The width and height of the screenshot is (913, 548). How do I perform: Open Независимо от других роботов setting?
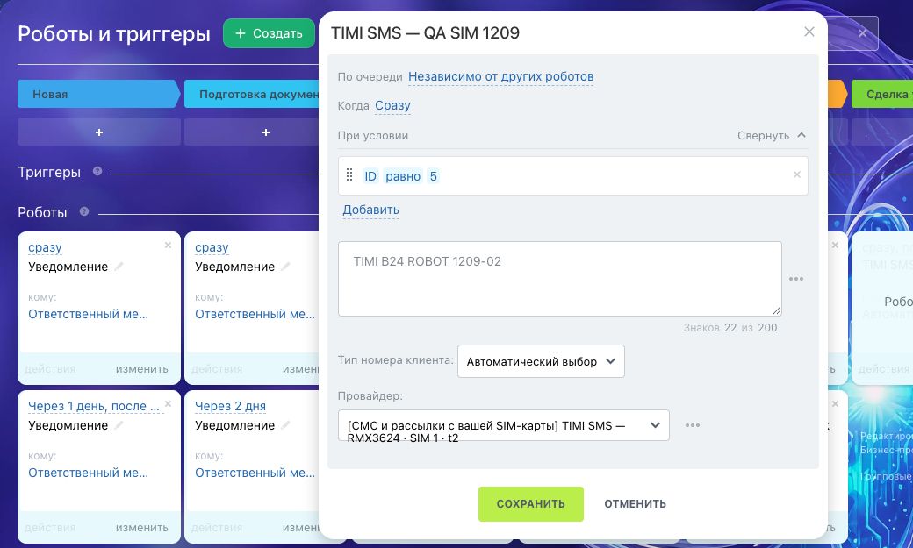[x=500, y=77]
